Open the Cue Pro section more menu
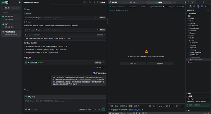The height and width of the screenshot is (114, 211). 208,99
